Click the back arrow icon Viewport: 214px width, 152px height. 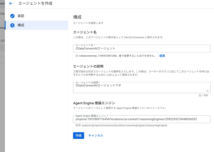coord(11,3)
